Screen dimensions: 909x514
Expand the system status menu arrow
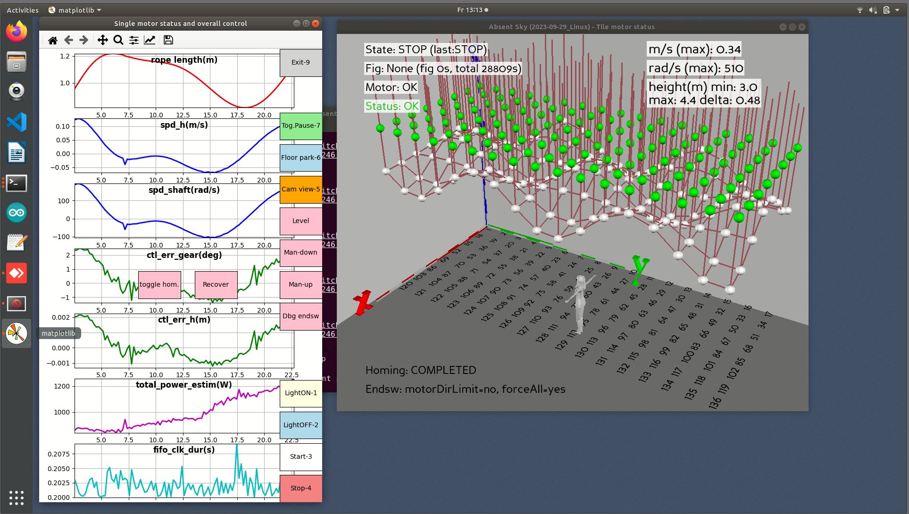tap(897, 10)
